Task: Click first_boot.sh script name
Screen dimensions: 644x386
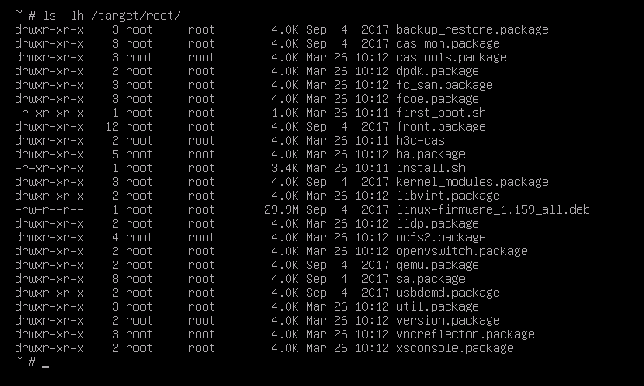Action: point(440,113)
